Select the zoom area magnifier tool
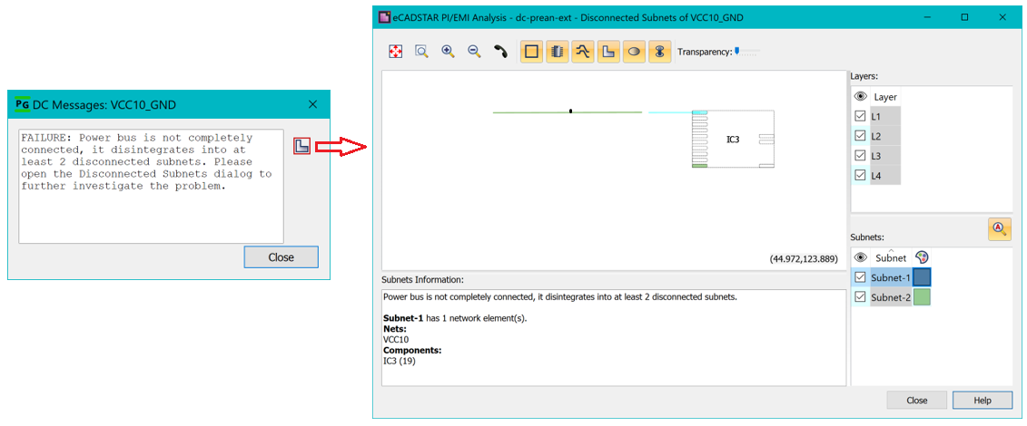This screenshot has height=426, width=1027. point(422,52)
